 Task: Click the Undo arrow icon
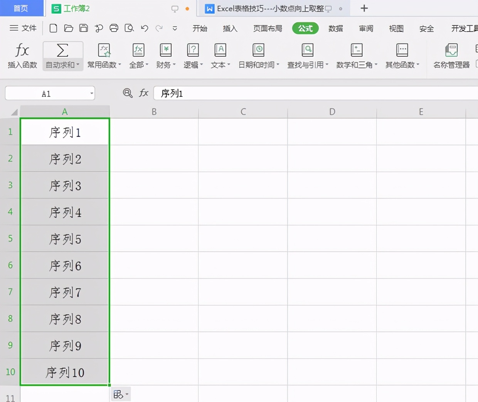(145, 28)
